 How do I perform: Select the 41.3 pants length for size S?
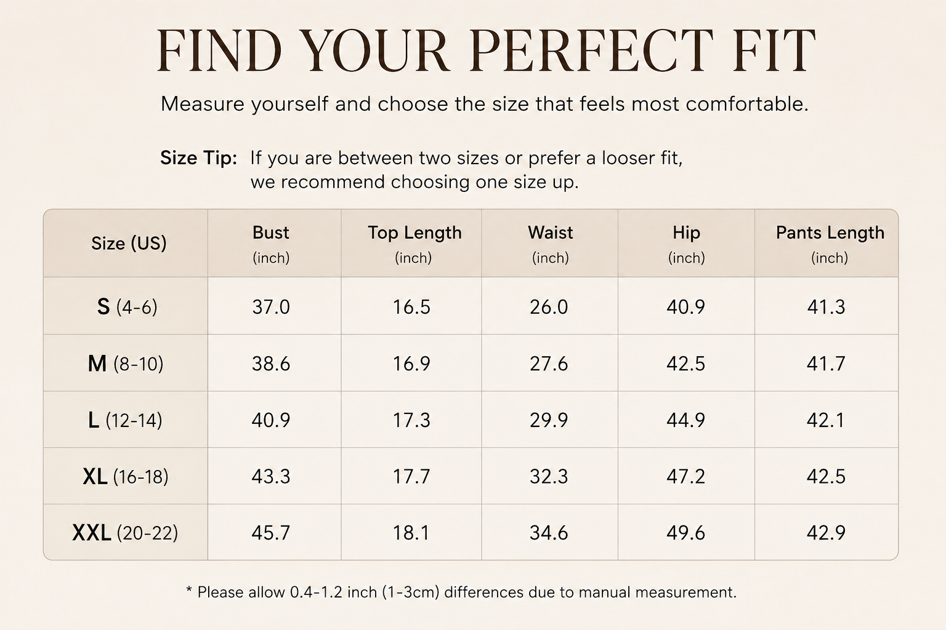click(826, 306)
